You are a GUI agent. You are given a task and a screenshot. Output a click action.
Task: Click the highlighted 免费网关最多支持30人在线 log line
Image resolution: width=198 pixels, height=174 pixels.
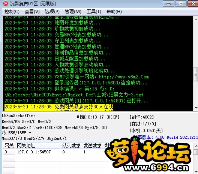(59, 107)
